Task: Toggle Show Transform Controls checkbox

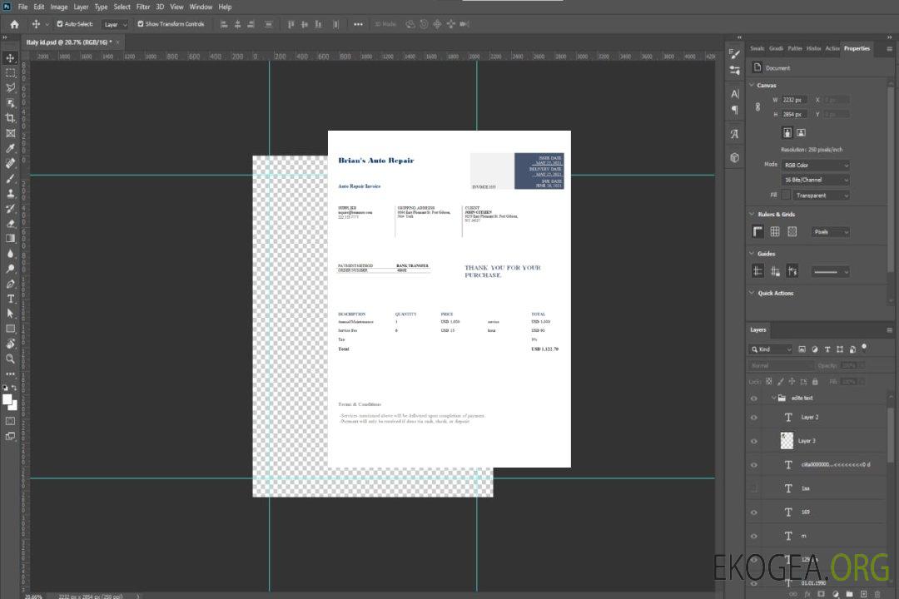Action: coord(141,24)
